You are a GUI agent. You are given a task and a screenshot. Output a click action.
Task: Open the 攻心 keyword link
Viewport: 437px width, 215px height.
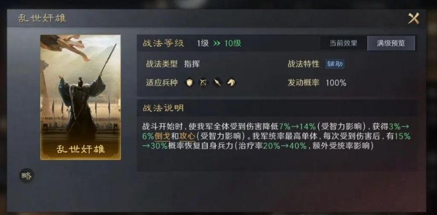188,137
